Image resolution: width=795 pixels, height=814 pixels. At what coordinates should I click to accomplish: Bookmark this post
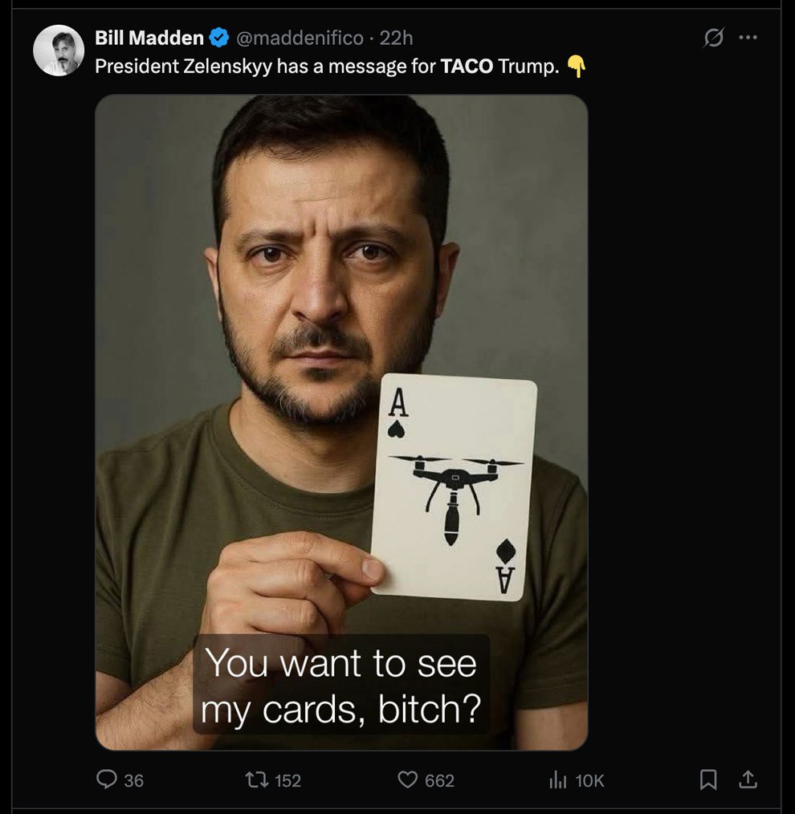tap(708, 779)
